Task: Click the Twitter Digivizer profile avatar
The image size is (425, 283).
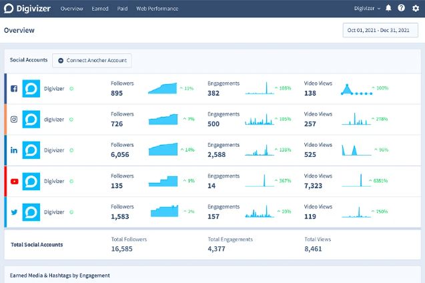Action: pyautogui.click(x=31, y=212)
